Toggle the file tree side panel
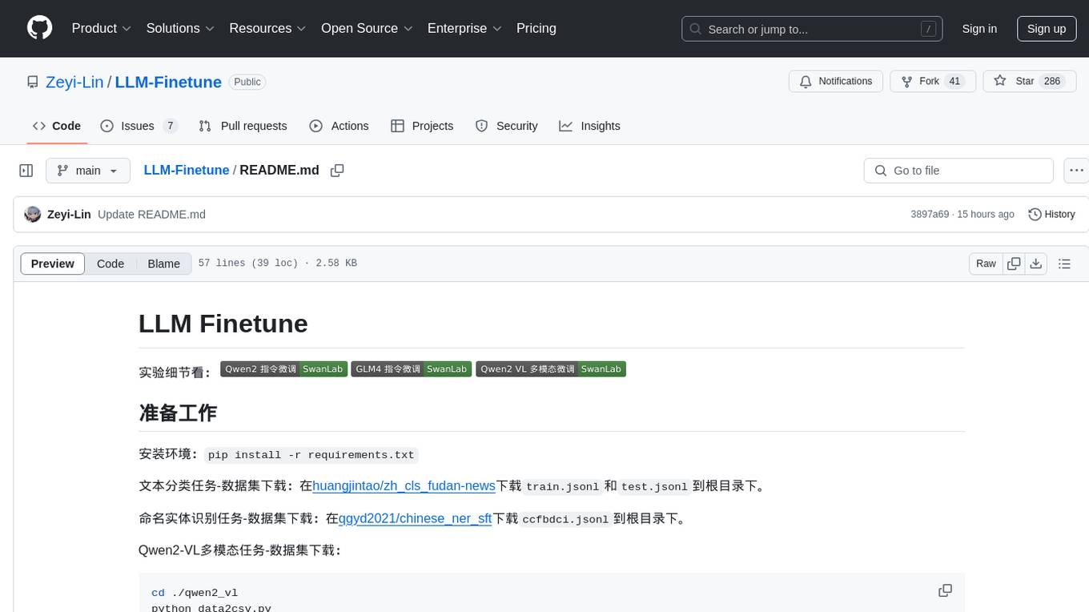Screen dimensions: 1089x612 (x=26, y=171)
